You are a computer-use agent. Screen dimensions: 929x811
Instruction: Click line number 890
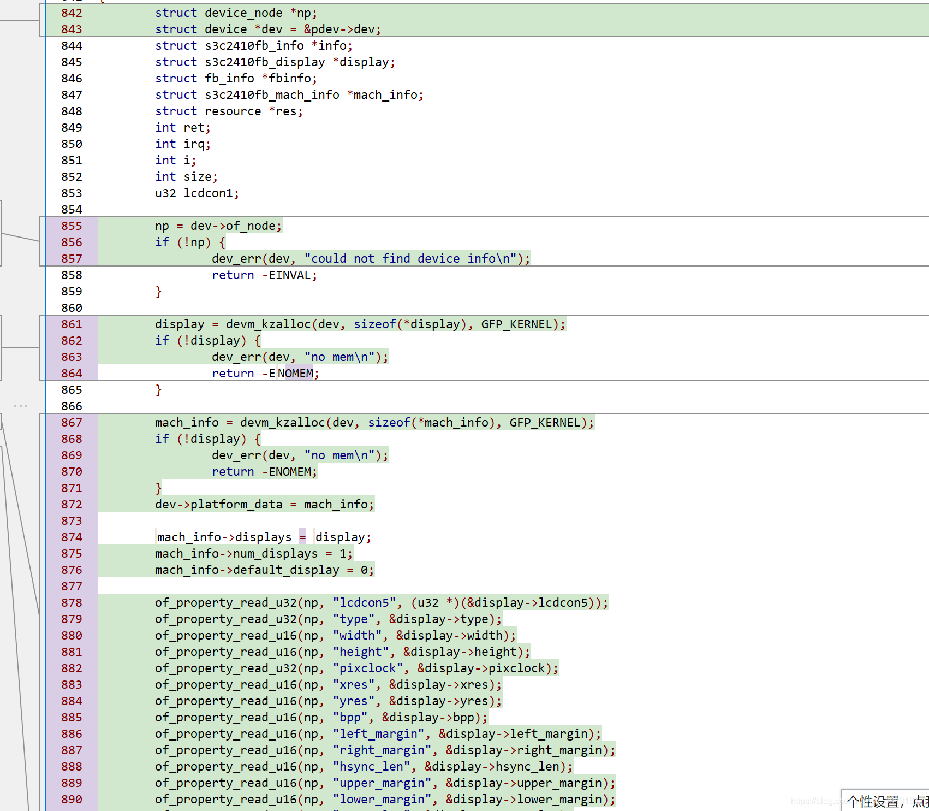tap(72, 799)
